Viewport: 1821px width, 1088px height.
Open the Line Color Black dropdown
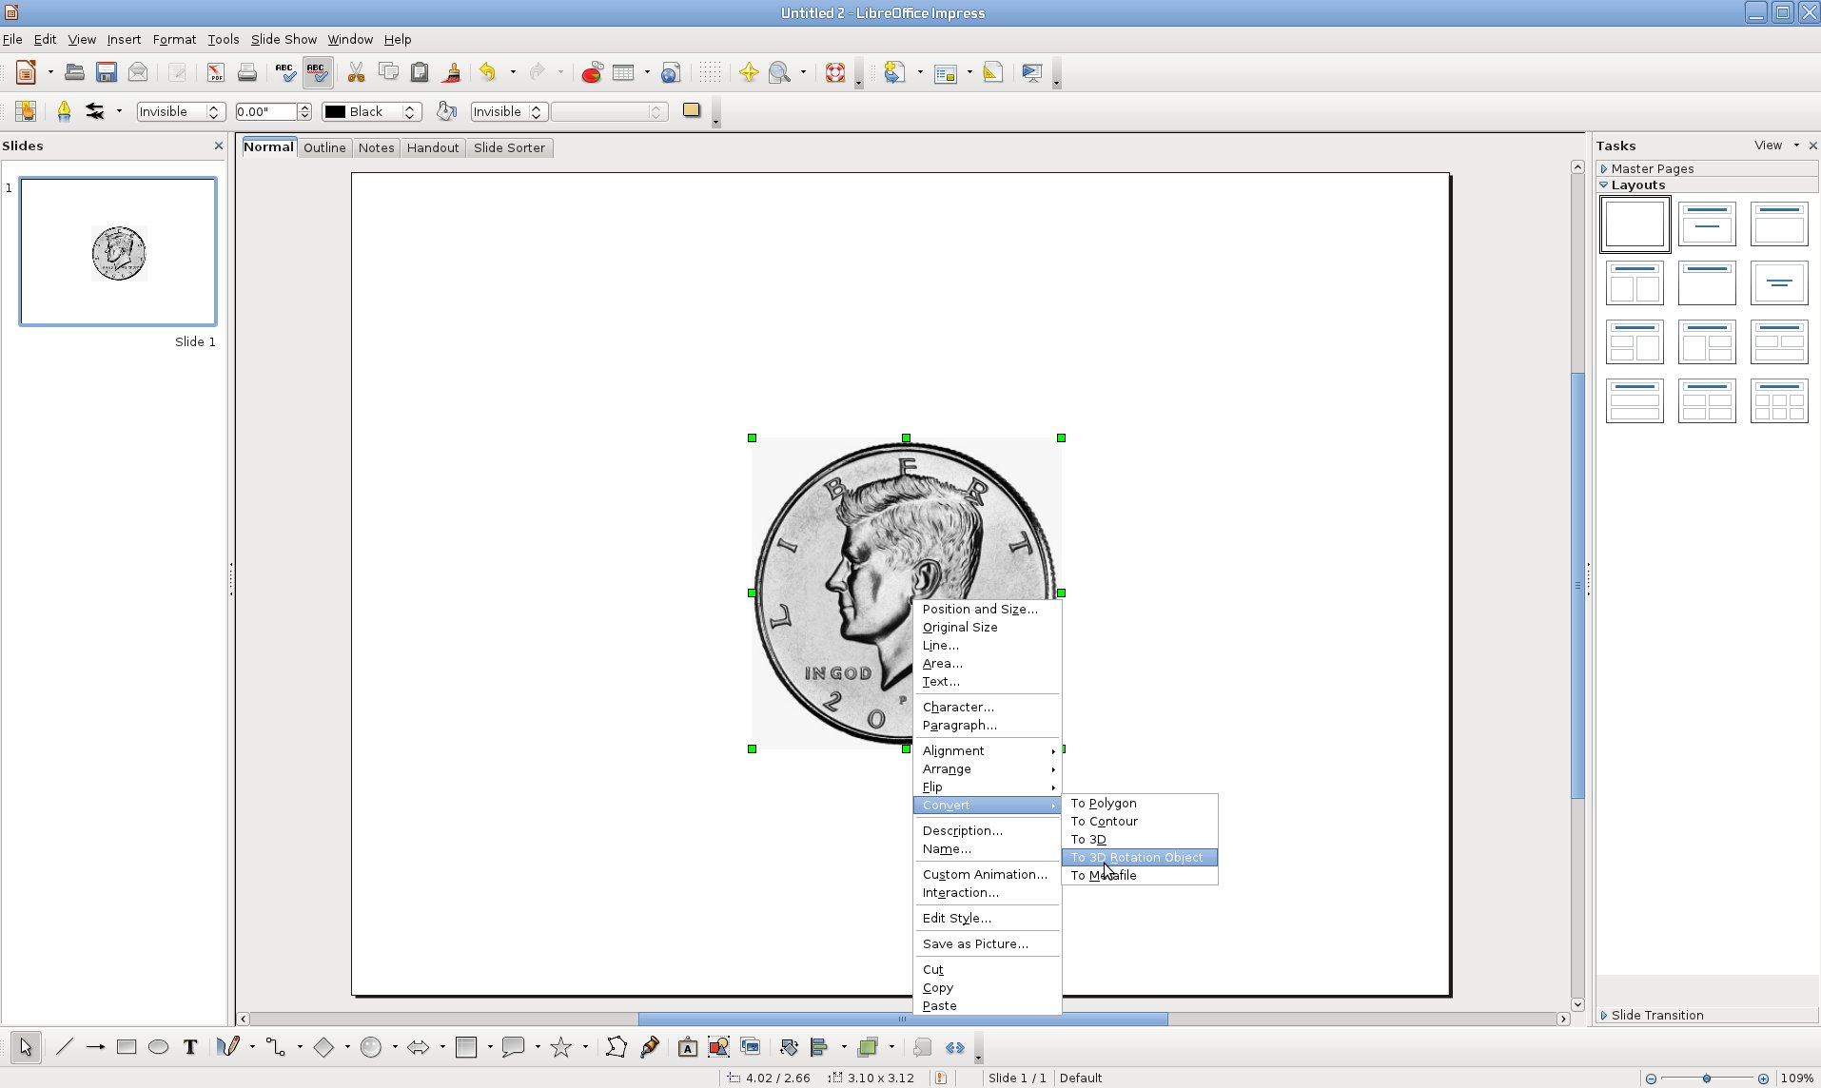372,111
